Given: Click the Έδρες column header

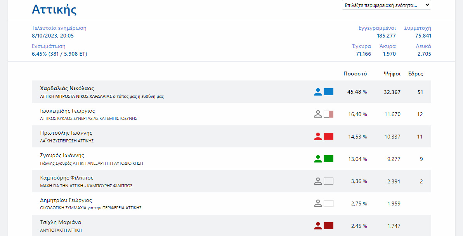Looking at the screenshot, I should coord(415,74).
